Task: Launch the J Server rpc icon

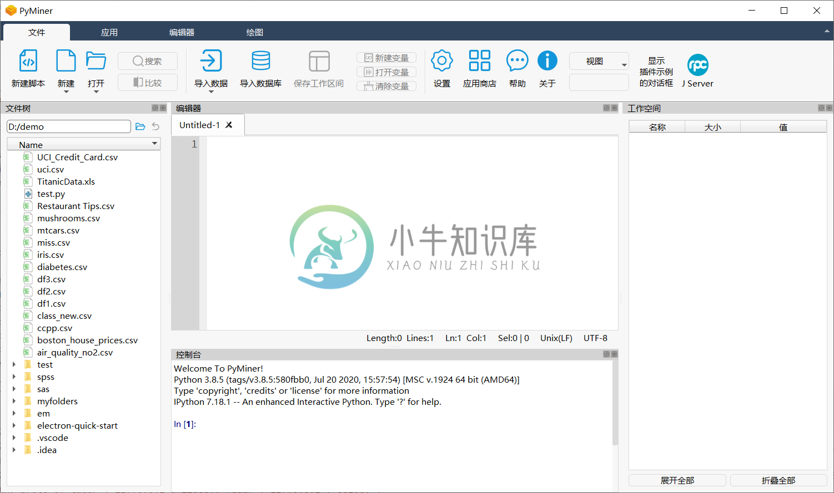Action: pos(698,65)
